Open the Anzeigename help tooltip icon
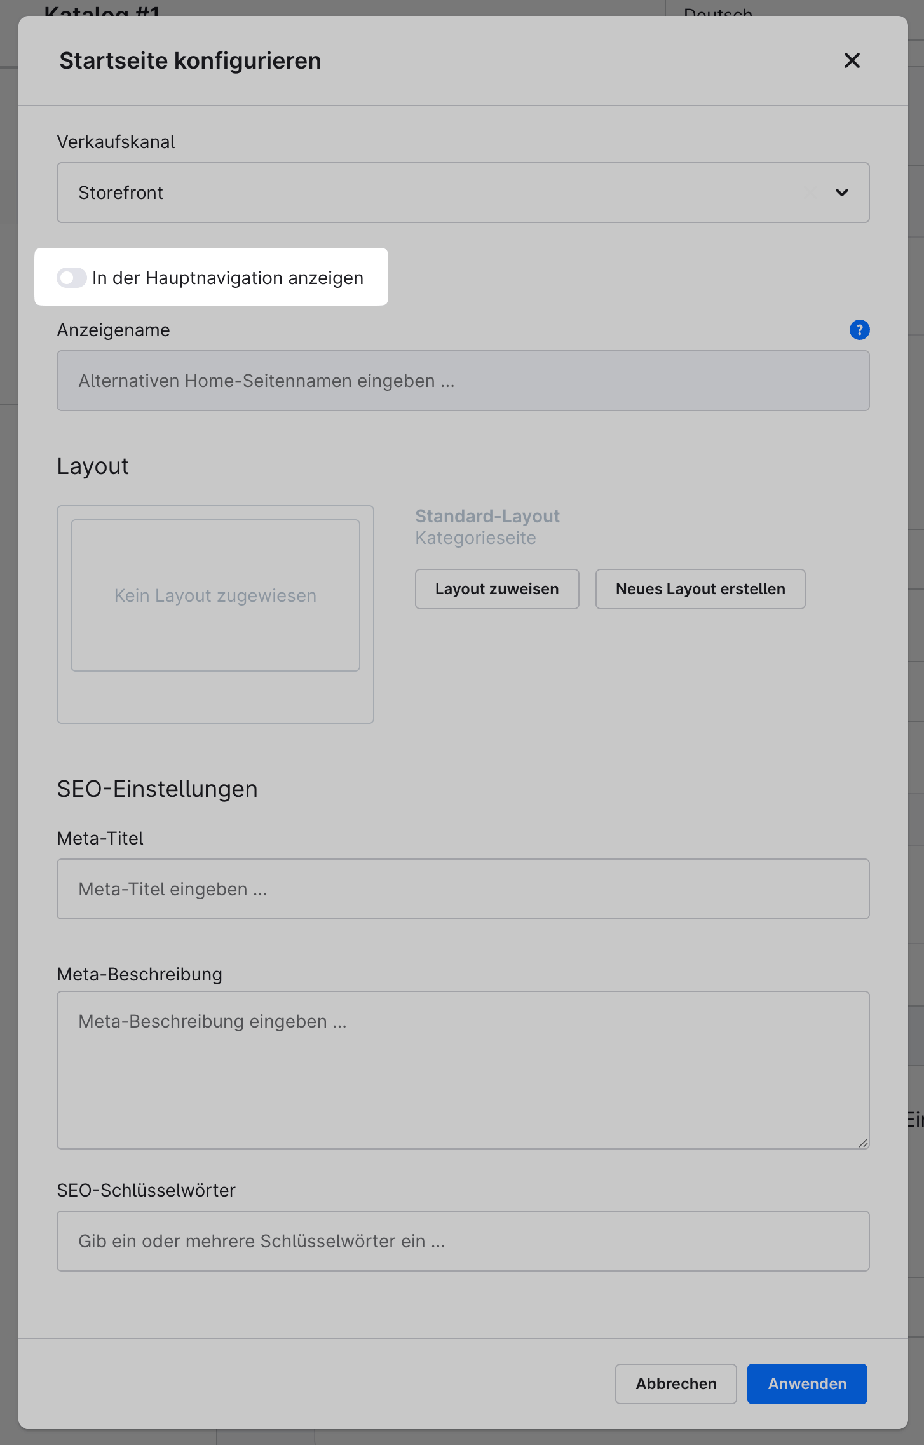Image resolution: width=924 pixels, height=1445 pixels. (x=859, y=330)
